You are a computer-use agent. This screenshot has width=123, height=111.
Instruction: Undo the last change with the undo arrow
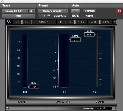click(x=17, y=22)
